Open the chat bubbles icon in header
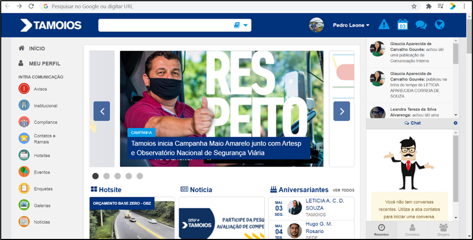 (421, 25)
